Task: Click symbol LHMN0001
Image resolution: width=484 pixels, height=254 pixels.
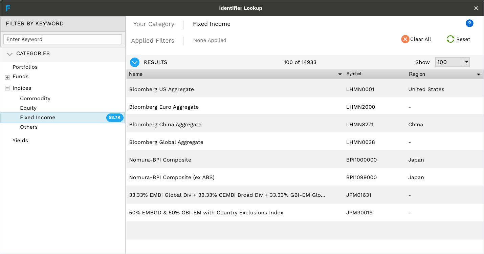Action: pyautogui.click(x=360, y=89)
